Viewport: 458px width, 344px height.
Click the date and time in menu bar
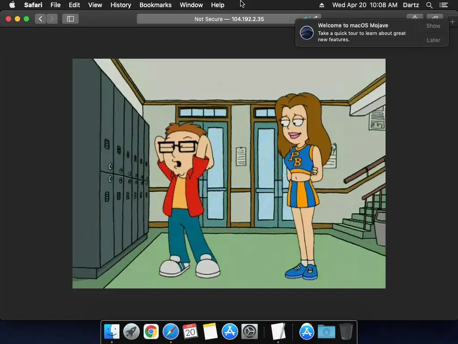[x=365, y=5]
